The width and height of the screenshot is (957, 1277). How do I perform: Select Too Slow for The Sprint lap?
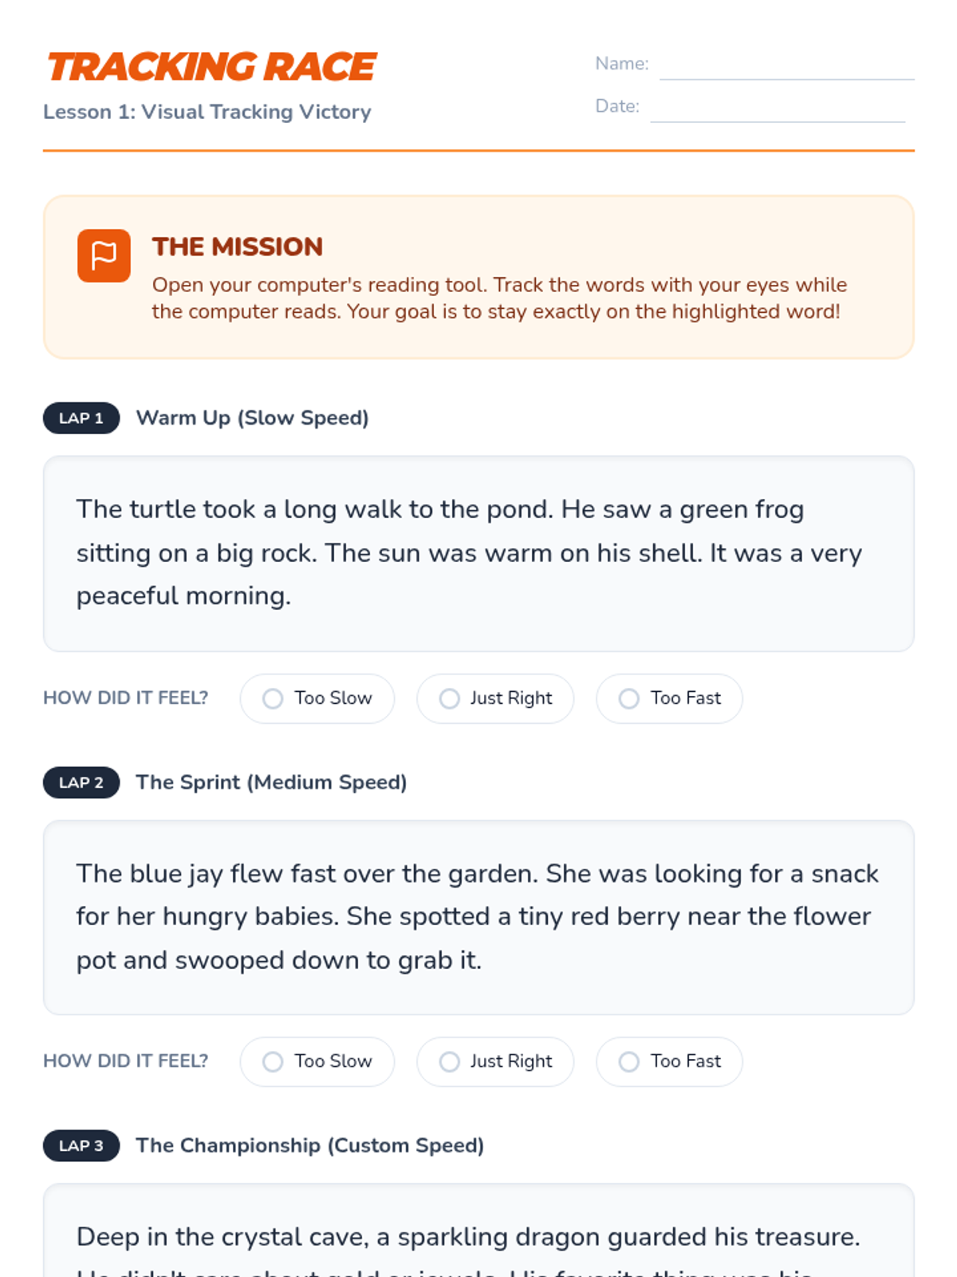(274, 1062)
